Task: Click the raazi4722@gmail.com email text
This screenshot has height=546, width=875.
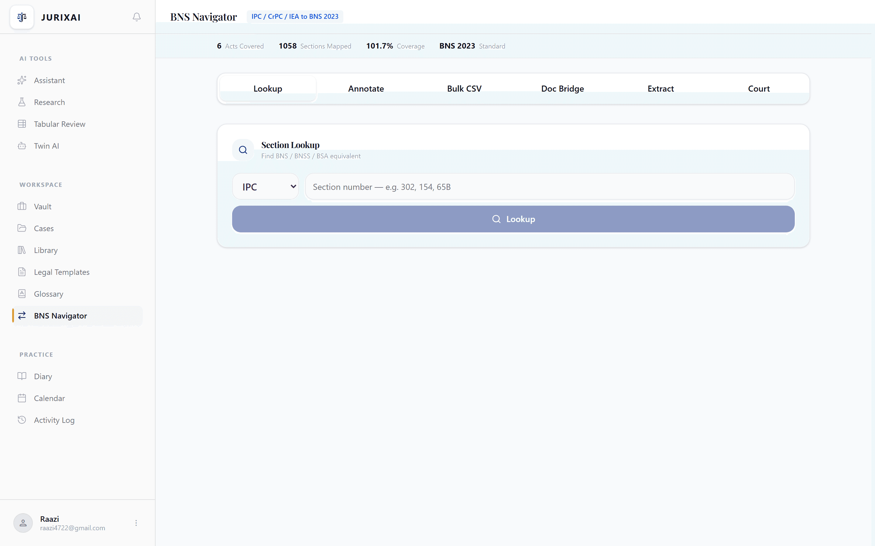Action: click(73, 528)
